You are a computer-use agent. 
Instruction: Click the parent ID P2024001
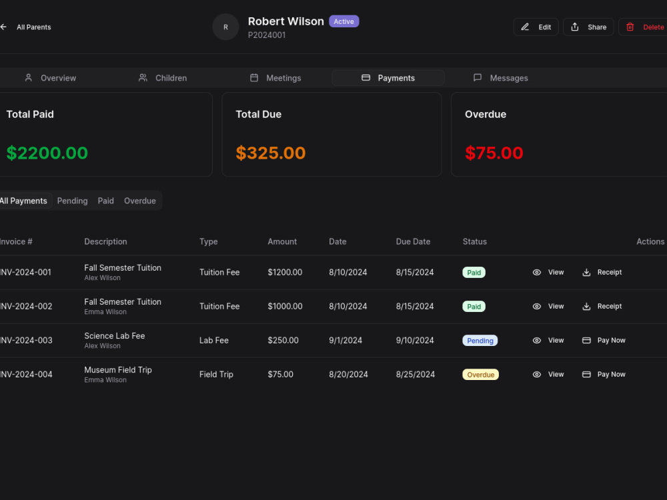point(267,35)
